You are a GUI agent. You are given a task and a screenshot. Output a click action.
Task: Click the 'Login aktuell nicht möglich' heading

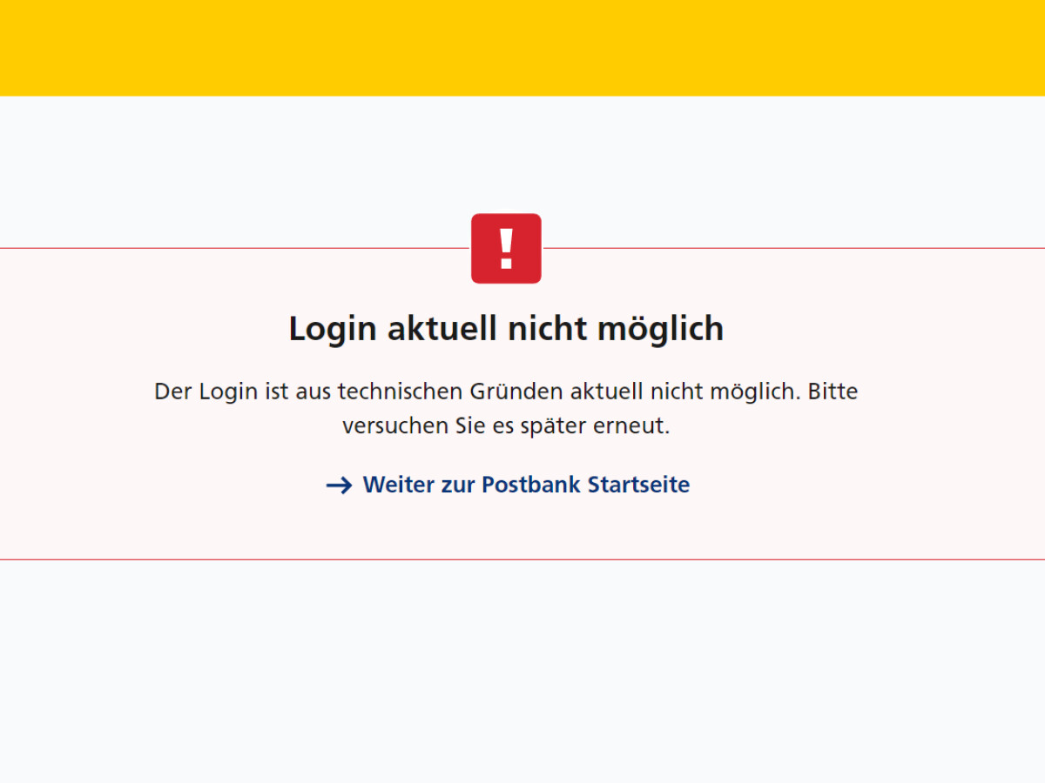[506, 329]
